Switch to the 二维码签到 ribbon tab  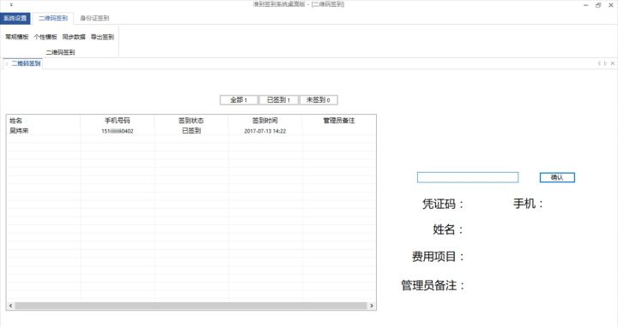(53, 18)
